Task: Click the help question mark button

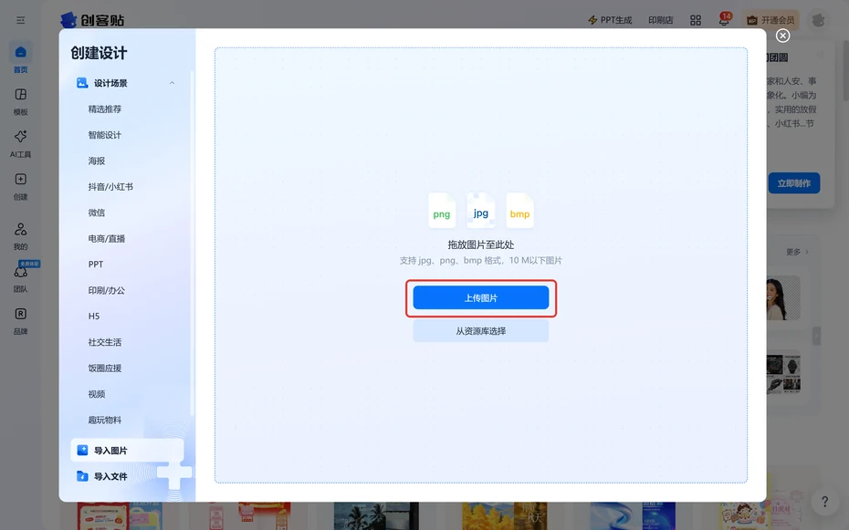Action: pyautogui.click(x=824, y=502)
